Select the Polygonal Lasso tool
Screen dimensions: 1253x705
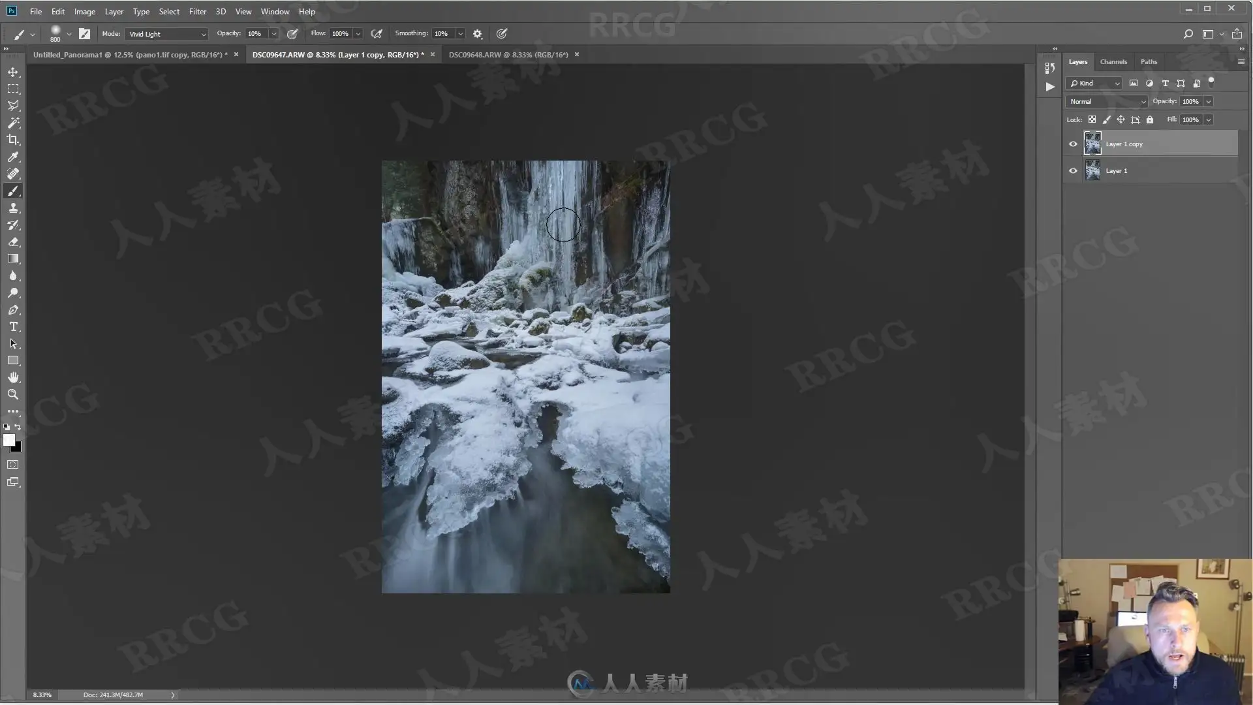coord(13,106)
